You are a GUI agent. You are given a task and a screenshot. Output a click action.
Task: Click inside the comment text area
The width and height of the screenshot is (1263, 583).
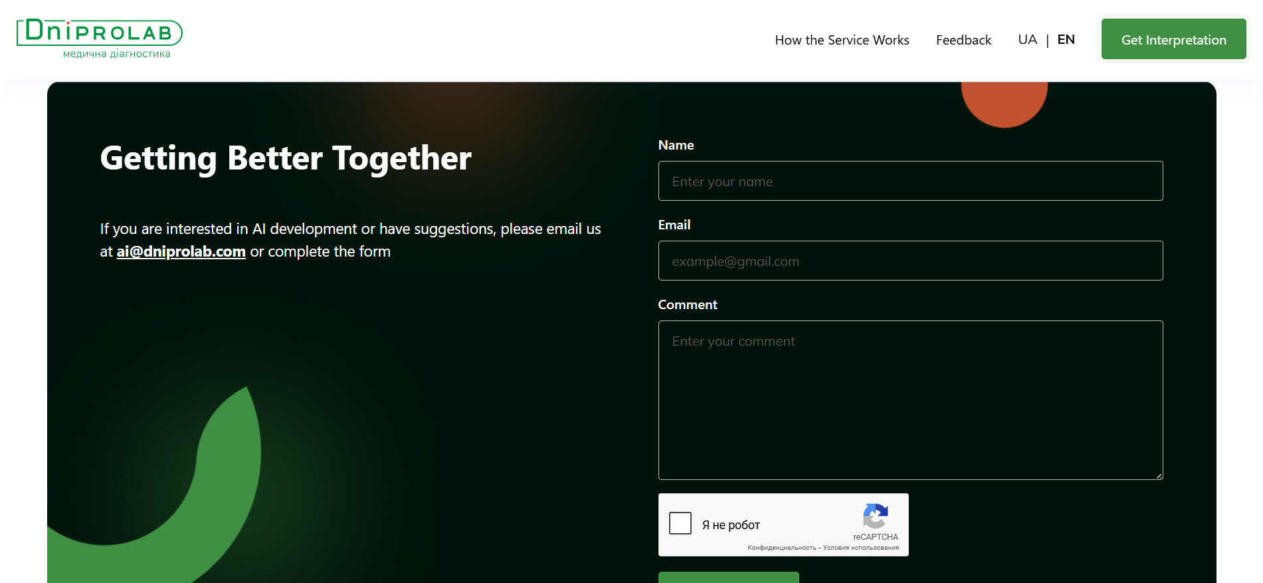(x=910, y=400)
